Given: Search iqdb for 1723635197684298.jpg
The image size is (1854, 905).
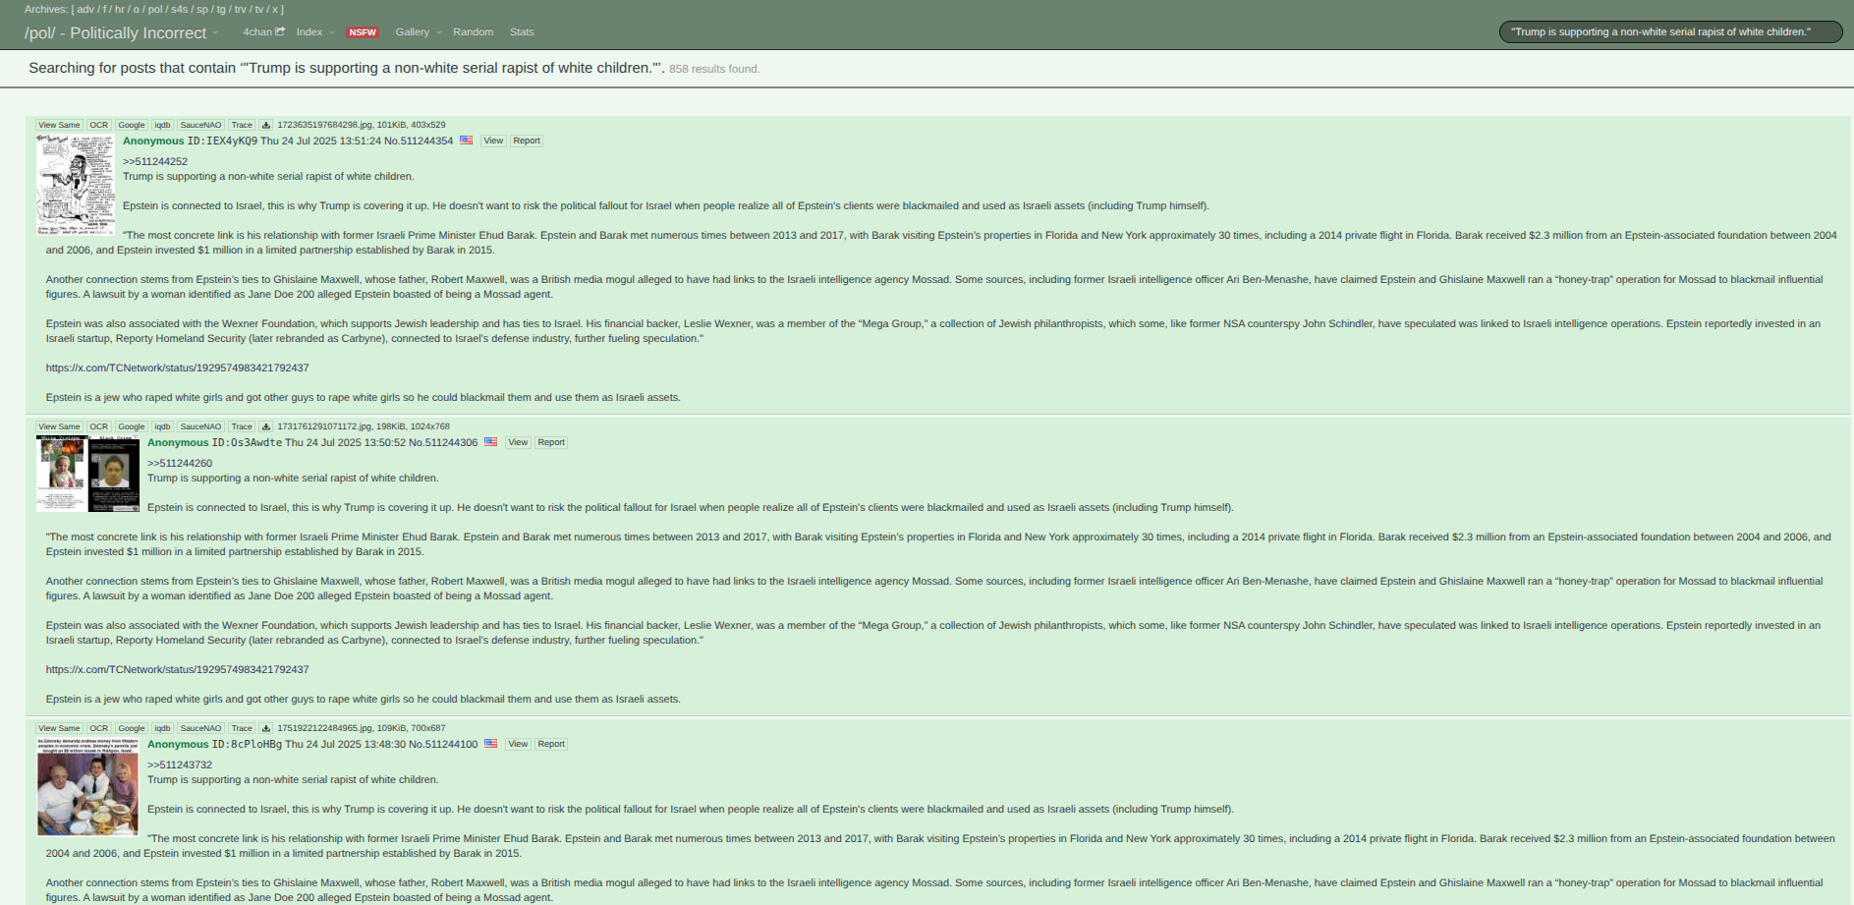Looking at the screenshot, I should pos(162,125).
